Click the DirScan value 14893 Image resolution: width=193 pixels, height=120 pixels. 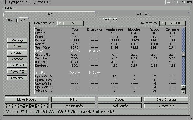74,40
